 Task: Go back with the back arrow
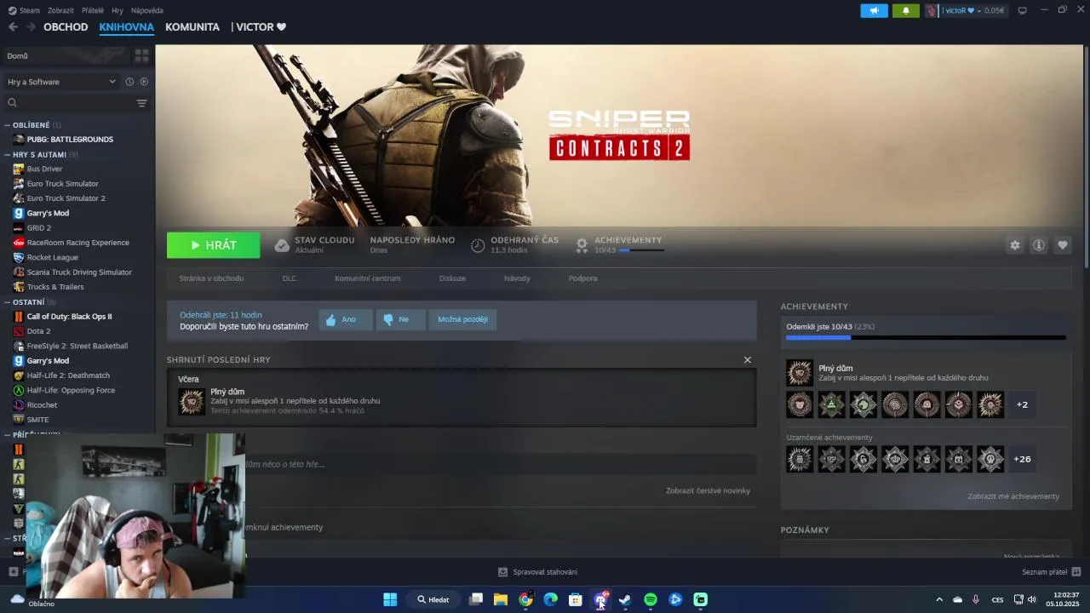tap(13, 27)
